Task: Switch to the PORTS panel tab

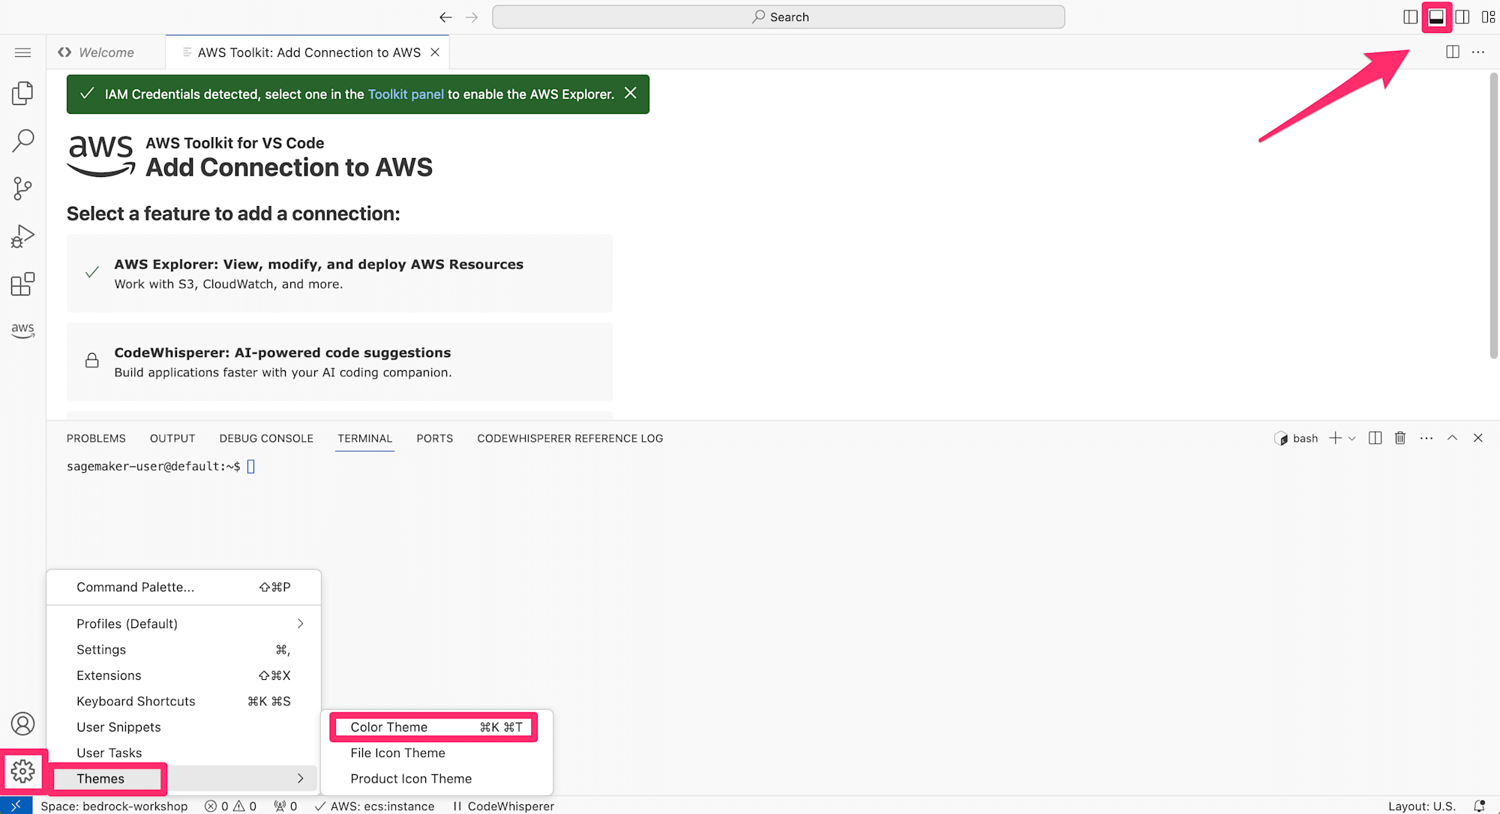Action: point(435,438)
